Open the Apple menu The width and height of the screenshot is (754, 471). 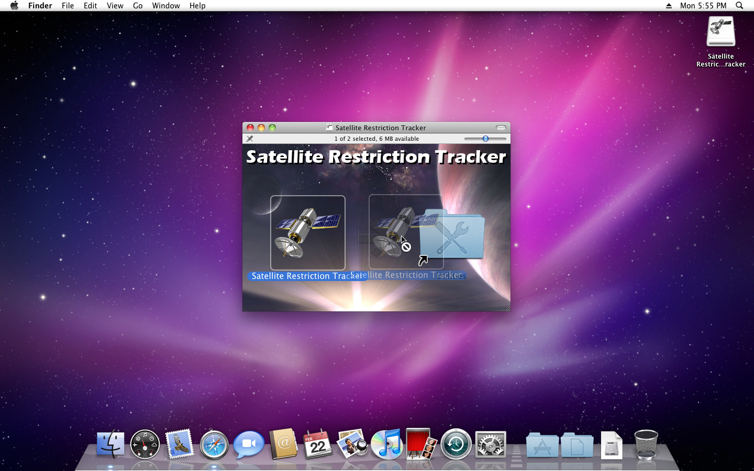click(14, 6)
